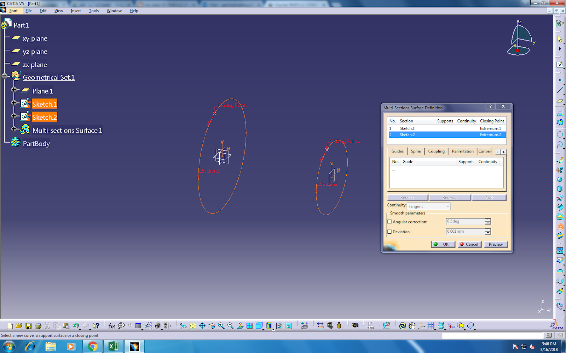
Task: Activate the Pan tool
Action: coord(202,325)
